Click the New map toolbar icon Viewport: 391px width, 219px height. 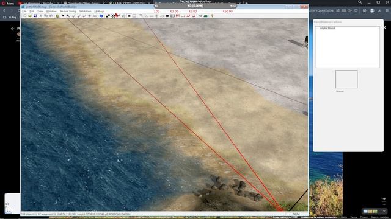pyautogui.click(x=25, y=16)
